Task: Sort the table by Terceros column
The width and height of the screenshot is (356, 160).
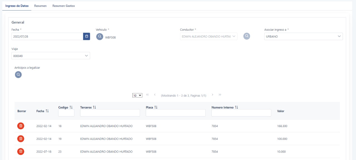Action: tap(95, 107)
